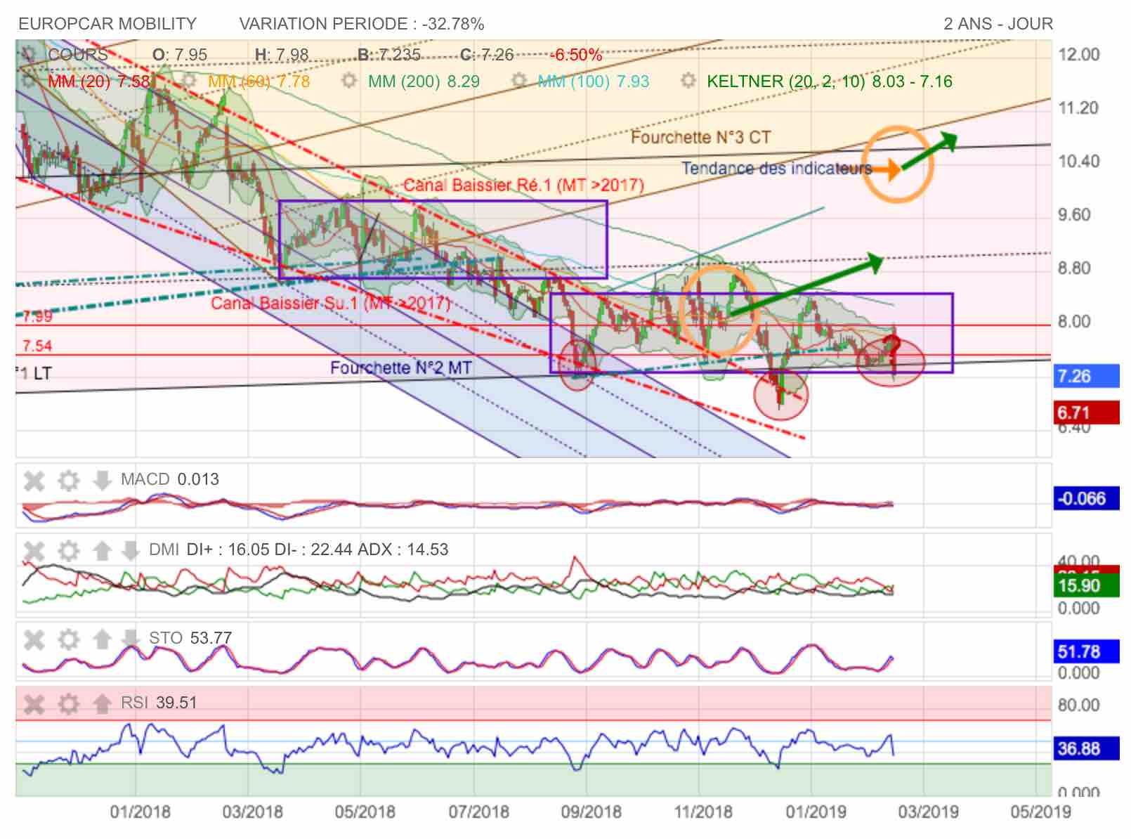Move the STO panel down

click(130, 639)
